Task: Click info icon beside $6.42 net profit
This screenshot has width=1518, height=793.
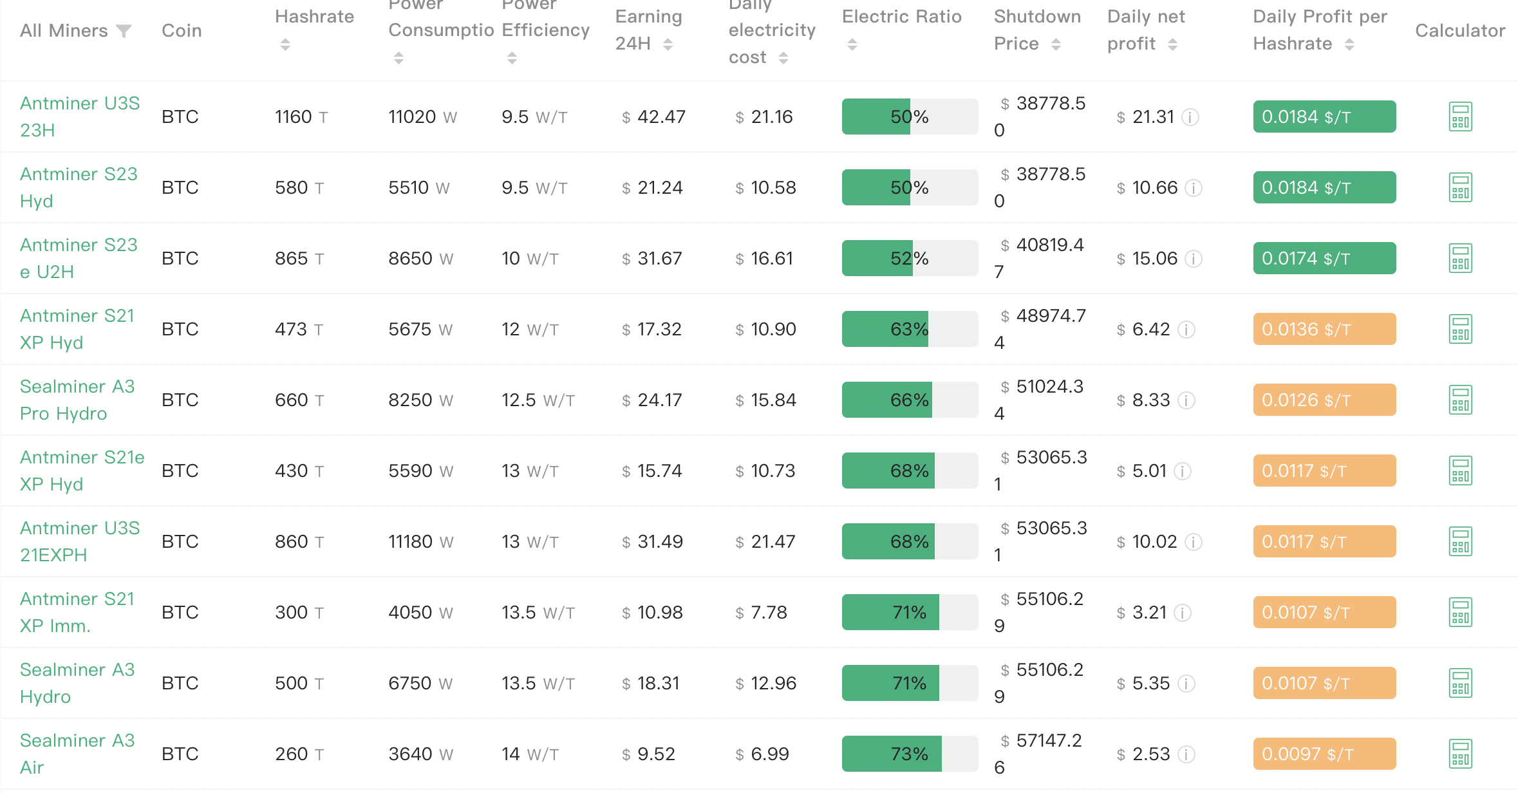Action: [x=1186, y=330]
